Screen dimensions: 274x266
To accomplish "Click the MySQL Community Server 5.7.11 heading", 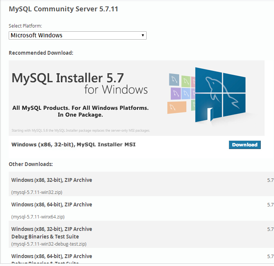I will (63, 9).
